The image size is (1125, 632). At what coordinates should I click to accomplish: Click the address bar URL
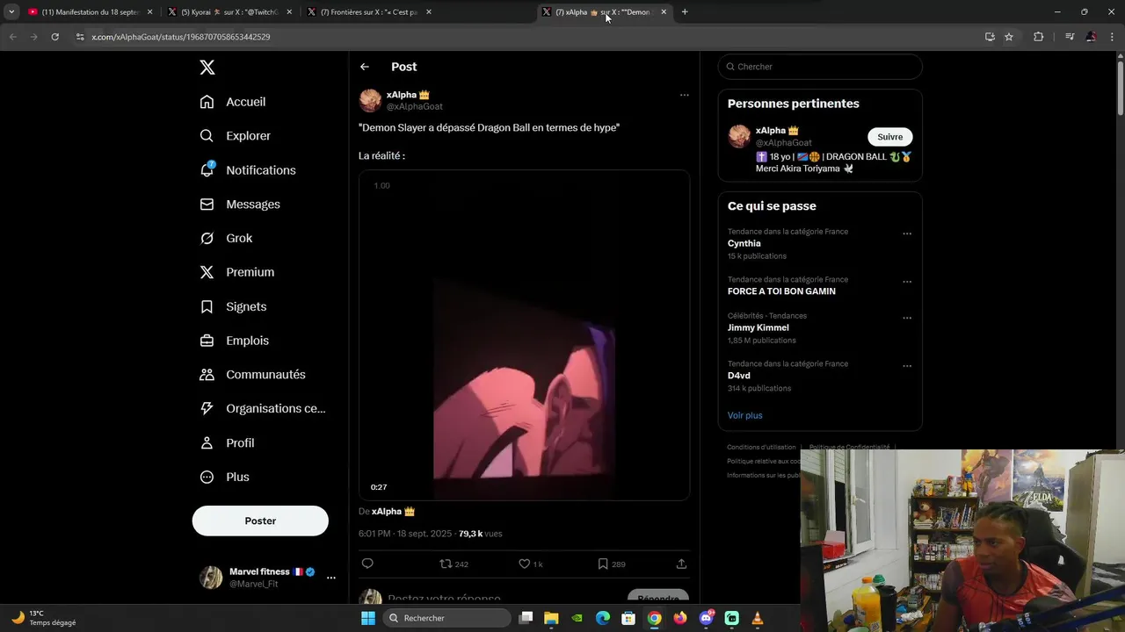181,37
